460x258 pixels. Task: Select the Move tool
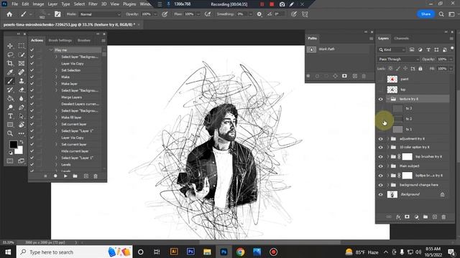pyautogui.click(x=10, y=46)
